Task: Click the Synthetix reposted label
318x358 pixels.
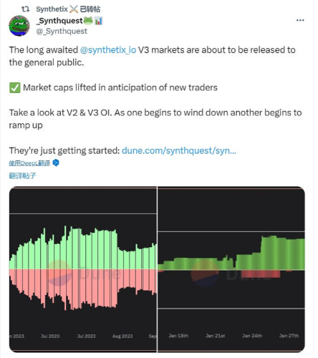Action: click(x=68, y=9)
